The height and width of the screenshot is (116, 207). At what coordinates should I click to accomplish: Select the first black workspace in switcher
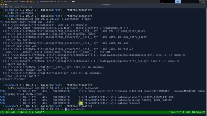(x=168, y=2)
